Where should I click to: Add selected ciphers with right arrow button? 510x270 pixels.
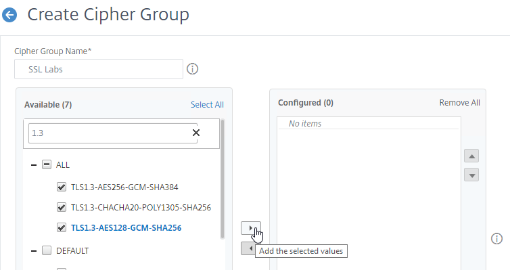coord(251,228)
